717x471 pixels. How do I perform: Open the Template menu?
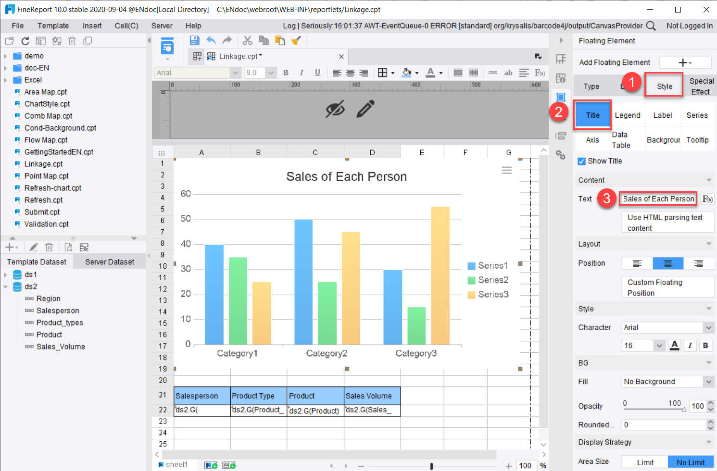(x=53, y=26)
